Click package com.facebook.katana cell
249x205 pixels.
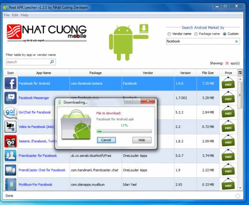pyautogui.click(x=96, y=83)
